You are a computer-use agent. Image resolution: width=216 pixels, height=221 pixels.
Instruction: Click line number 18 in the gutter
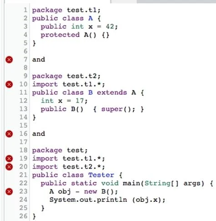[23, 150]
